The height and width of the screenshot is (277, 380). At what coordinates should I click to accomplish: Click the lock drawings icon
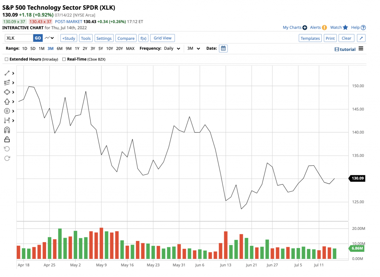pyautogui.click(x=7, y=139)
